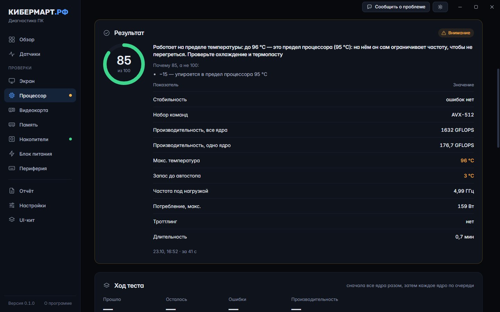Open the UI-кит layers icon

pos(12,220)
